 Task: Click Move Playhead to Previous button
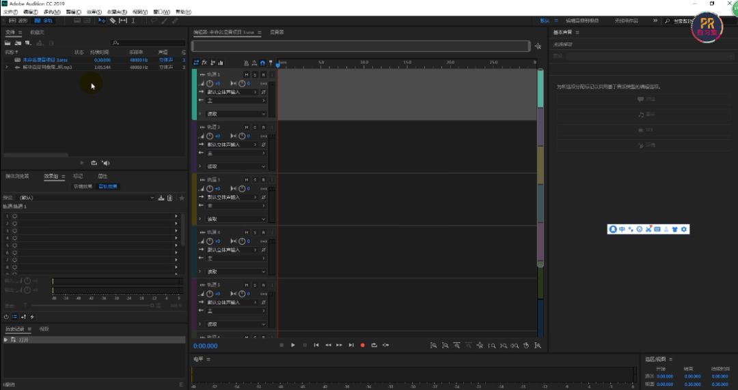[x=316, y=346]
